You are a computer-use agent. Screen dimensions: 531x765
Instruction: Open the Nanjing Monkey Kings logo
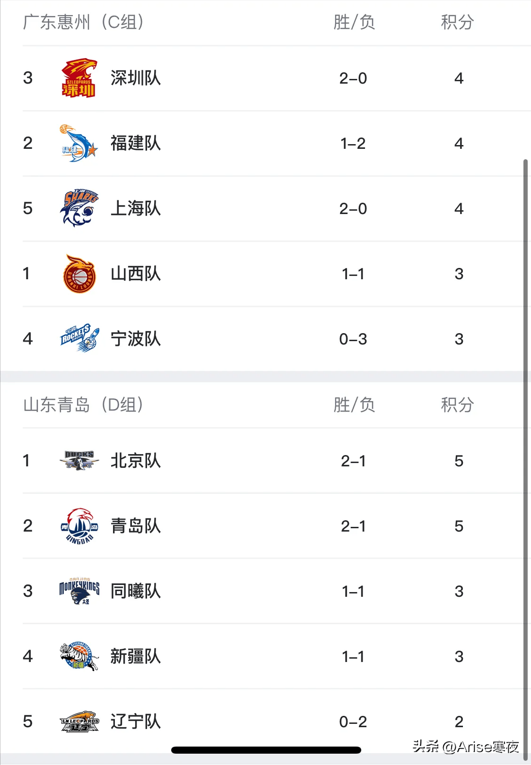click(79, 591)
